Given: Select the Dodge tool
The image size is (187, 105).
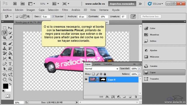Looking at the screenshot, I should [x=10, y=58].
